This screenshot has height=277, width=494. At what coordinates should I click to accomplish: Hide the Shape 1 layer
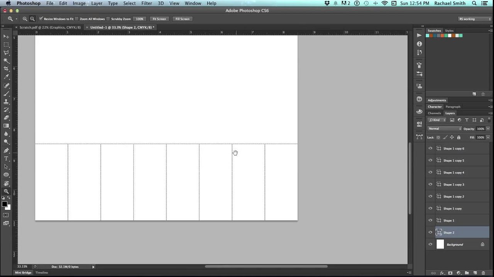pyautogui.click(x=430, y=220)
